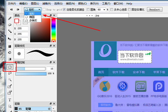
Task: Open the 滤镜(R) menu
Action: [x=47, y=3]
